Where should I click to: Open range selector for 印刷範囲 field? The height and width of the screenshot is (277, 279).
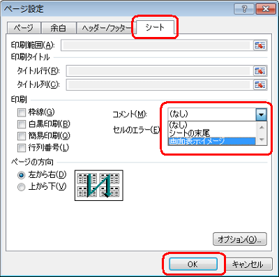click(260, 45)
